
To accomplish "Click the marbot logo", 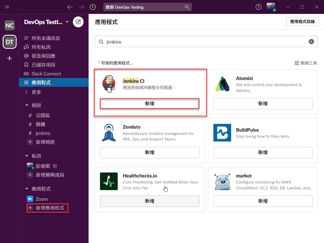I will [222, 181].
